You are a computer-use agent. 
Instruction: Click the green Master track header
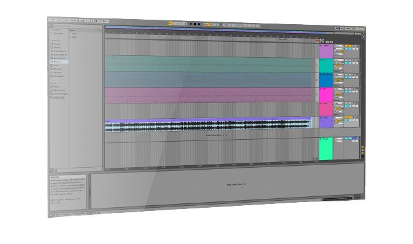click(326, 149)
